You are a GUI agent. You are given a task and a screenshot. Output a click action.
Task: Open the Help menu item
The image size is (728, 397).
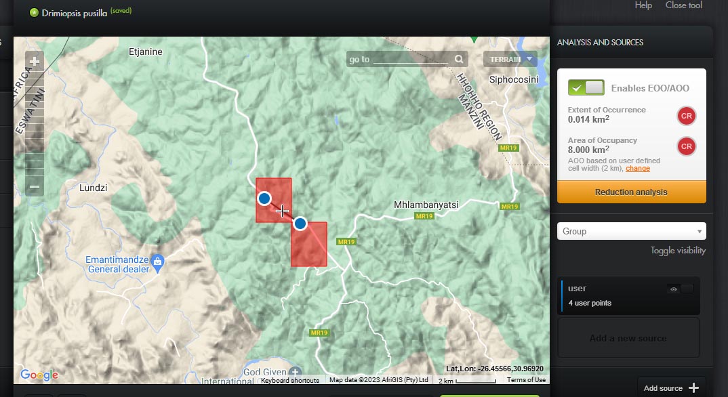(643, 5)
